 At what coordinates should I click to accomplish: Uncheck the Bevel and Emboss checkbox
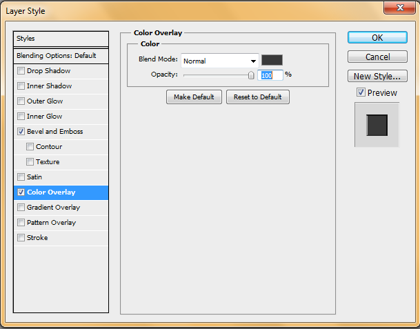(x=21, y=132)
